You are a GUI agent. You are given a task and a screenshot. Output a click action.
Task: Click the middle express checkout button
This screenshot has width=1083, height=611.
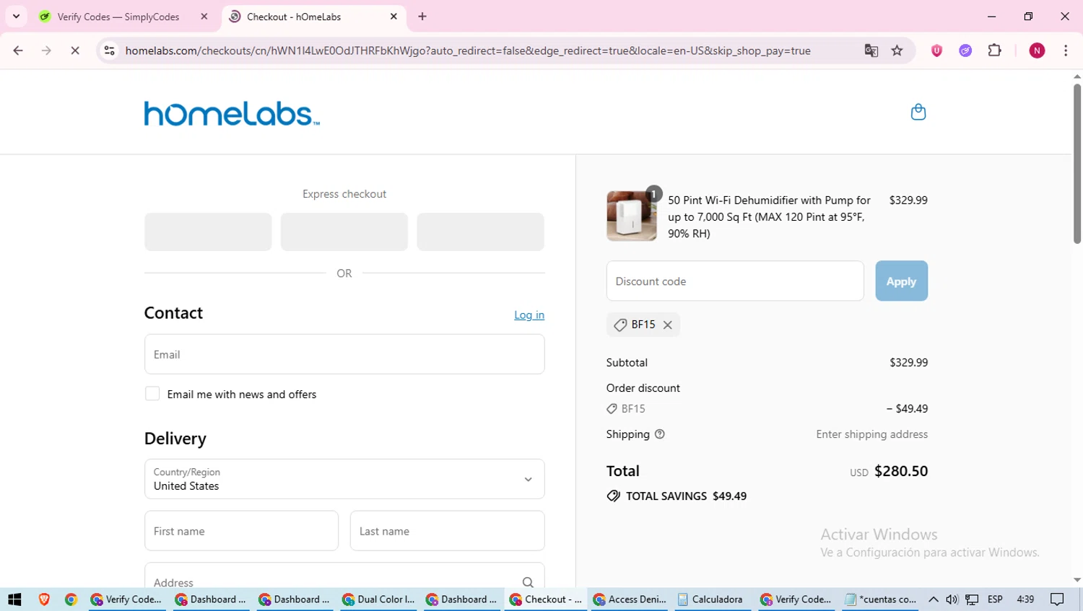344,232
